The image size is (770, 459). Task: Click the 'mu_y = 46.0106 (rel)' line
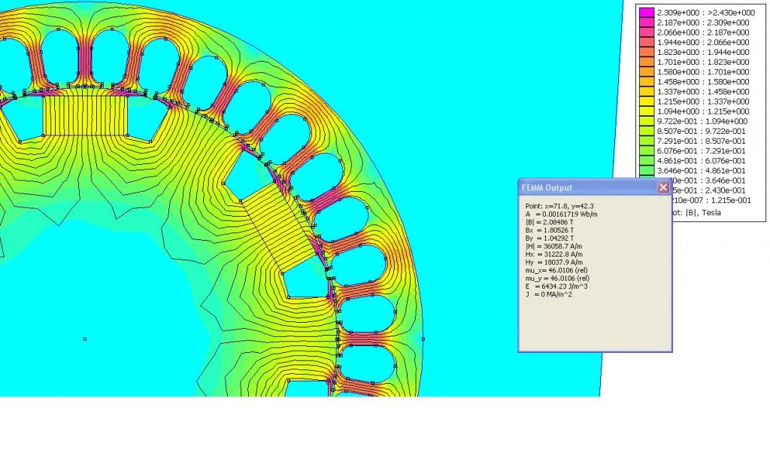(x=557, y=278)
